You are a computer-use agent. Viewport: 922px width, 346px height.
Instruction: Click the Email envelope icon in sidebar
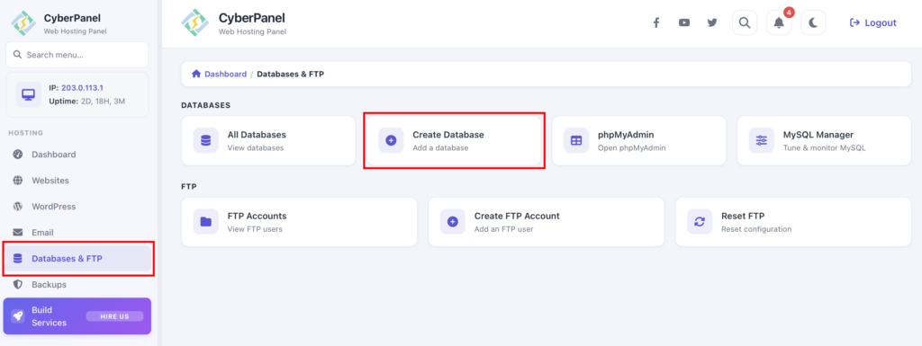pos(18,233)
